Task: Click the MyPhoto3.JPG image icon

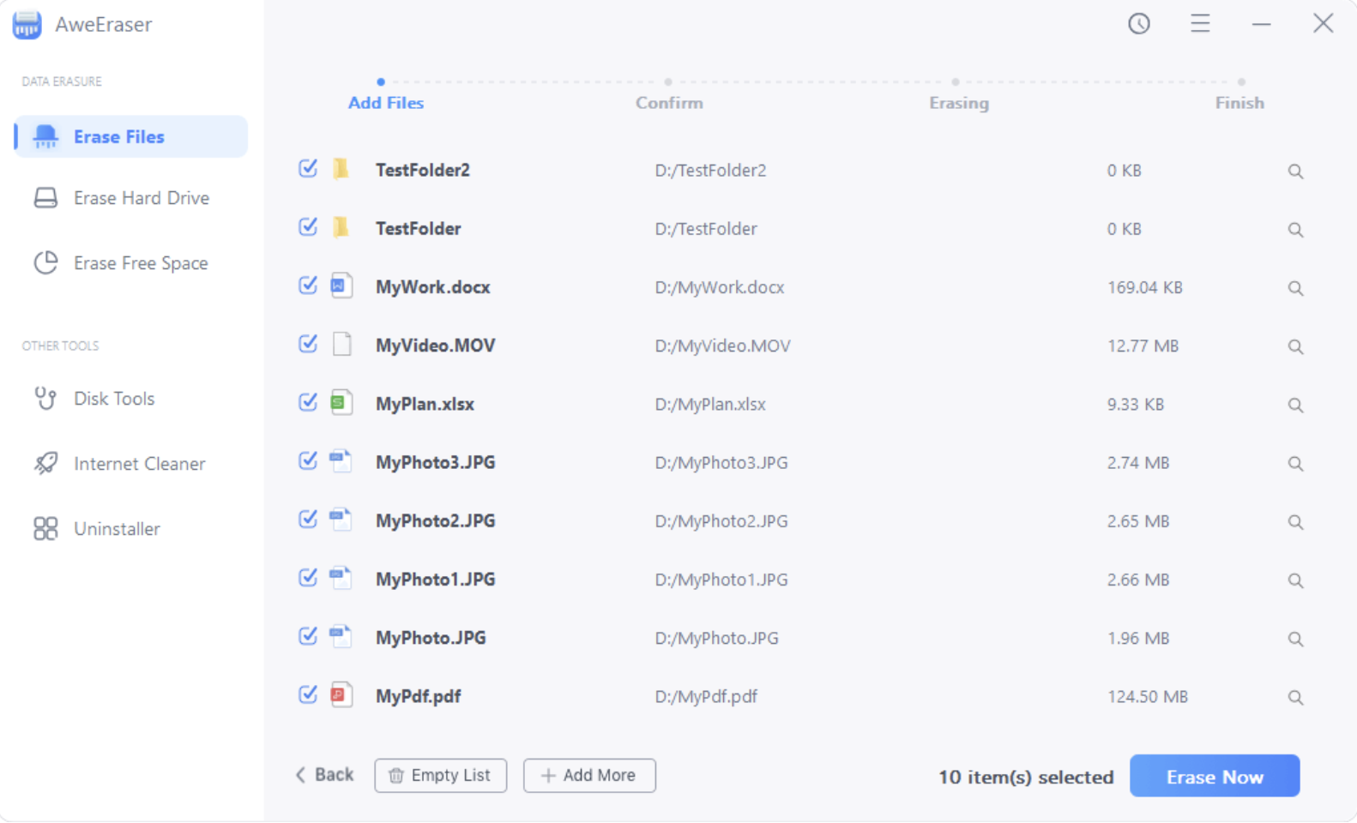Action: pyautogui.click(x=341, y=461)
